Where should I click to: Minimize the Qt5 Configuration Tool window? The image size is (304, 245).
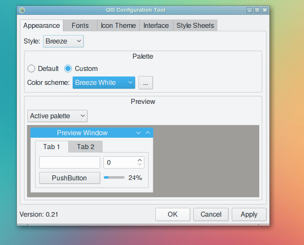click(x=250, y=10)
